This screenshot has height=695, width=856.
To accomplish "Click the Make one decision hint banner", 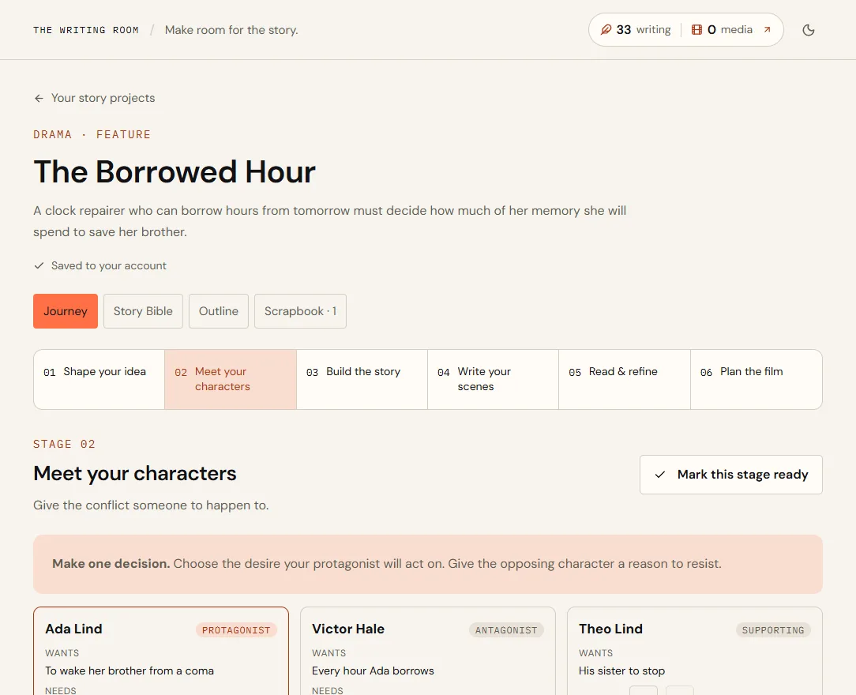I will (x=428, y=564).
